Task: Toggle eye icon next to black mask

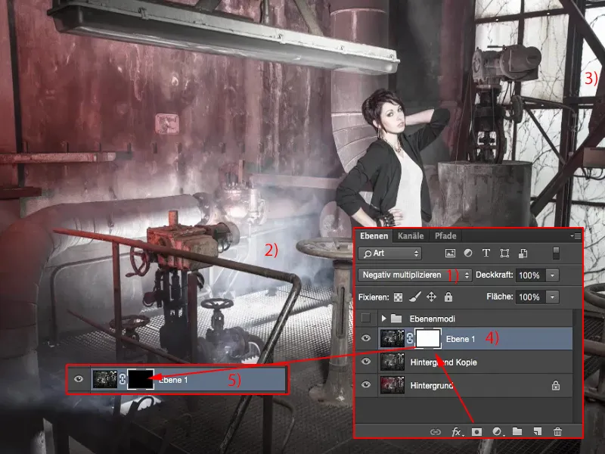Action: (x=79, y=379)
